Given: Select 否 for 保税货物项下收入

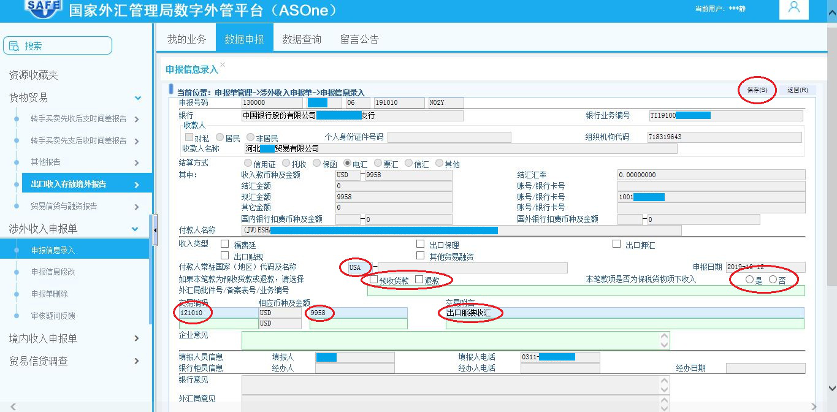Looking at the screenshot, I should tap(773, 280).
